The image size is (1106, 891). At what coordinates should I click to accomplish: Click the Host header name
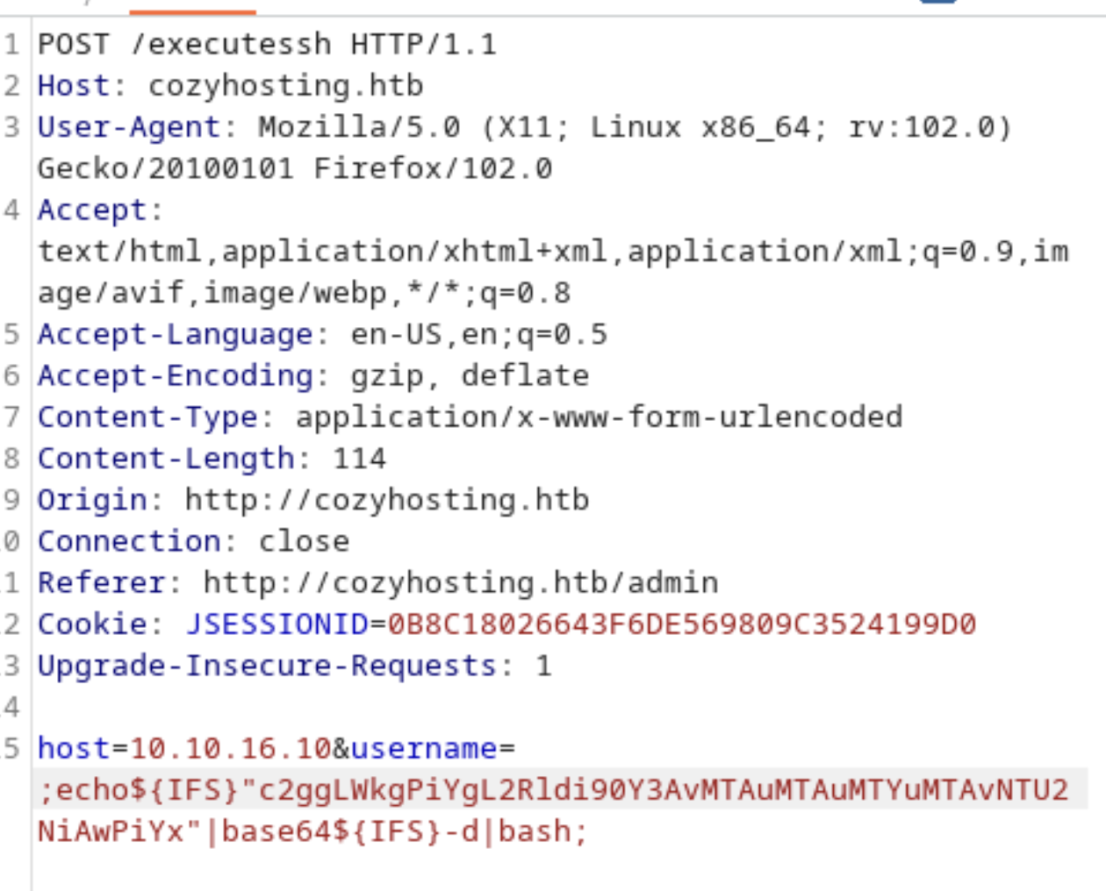pos(74,86)
